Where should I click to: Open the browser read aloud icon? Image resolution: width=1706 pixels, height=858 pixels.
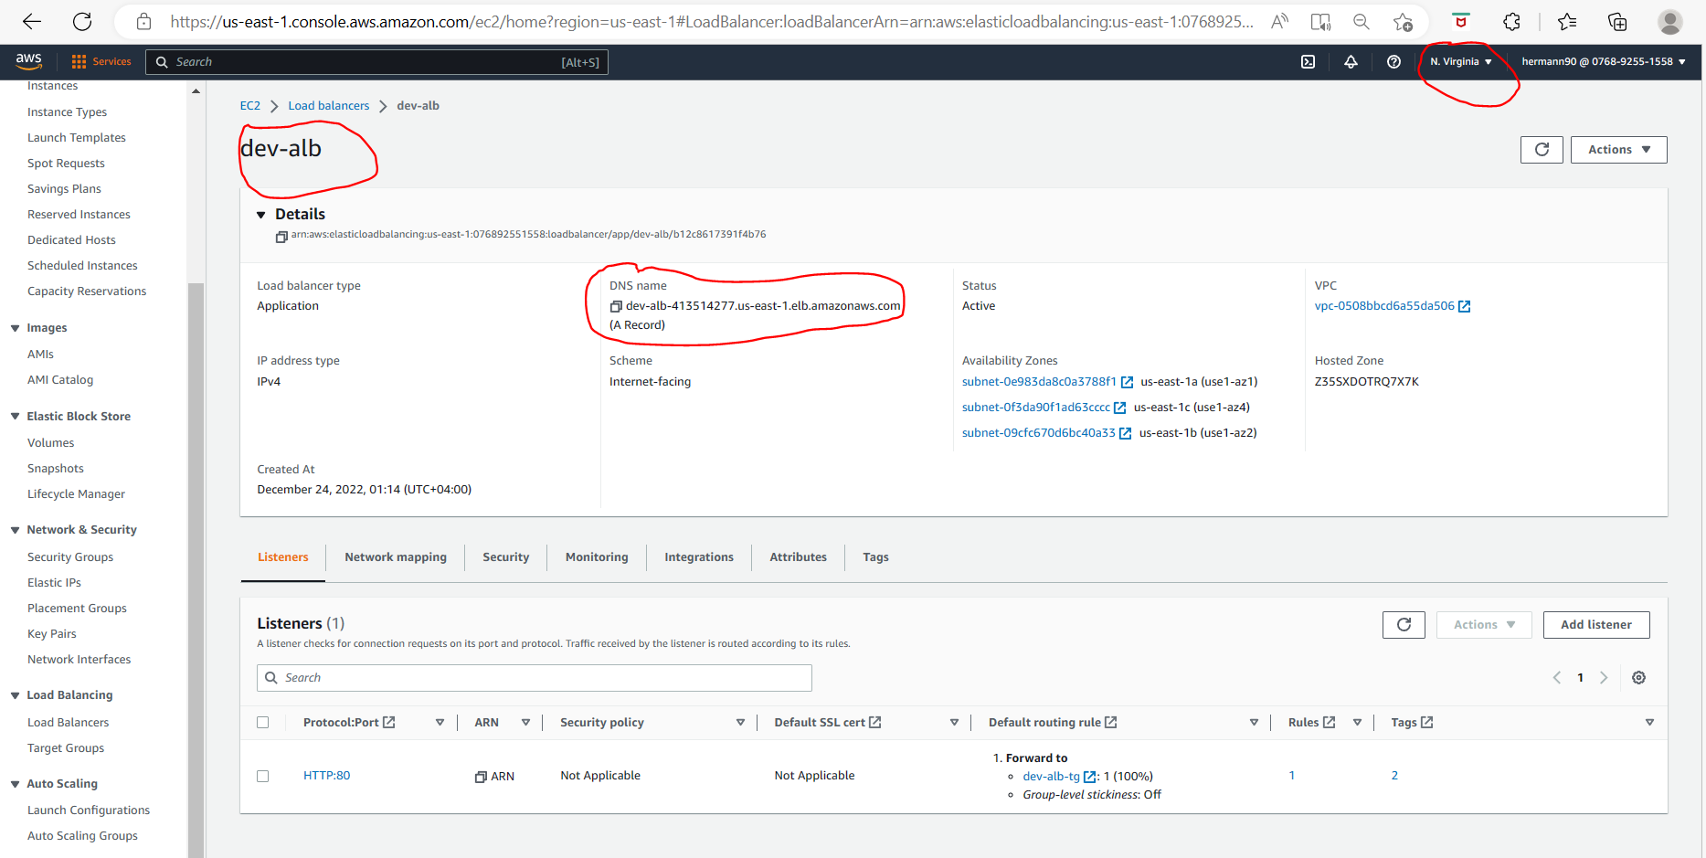click(1280, 21)
